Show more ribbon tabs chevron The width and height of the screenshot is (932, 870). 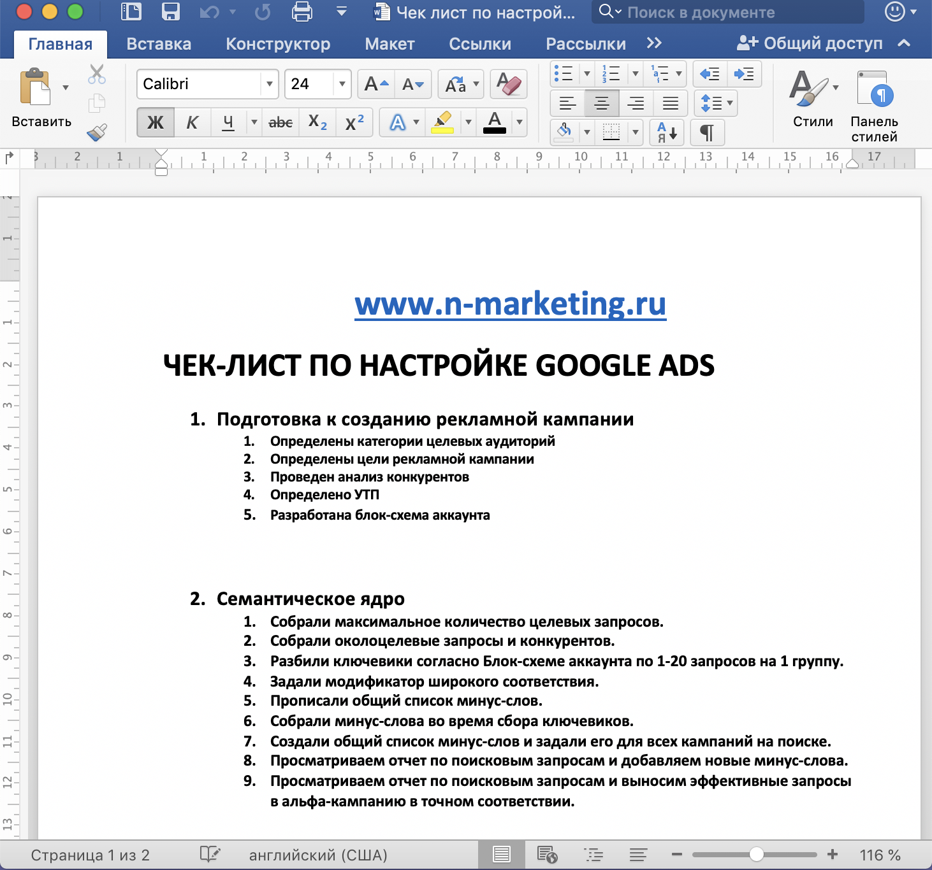point(654,43)
